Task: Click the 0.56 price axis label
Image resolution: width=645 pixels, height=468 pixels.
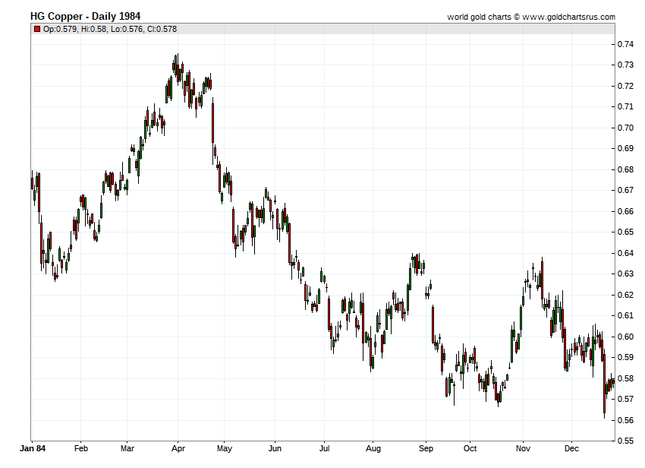Action: click(626, 420)
